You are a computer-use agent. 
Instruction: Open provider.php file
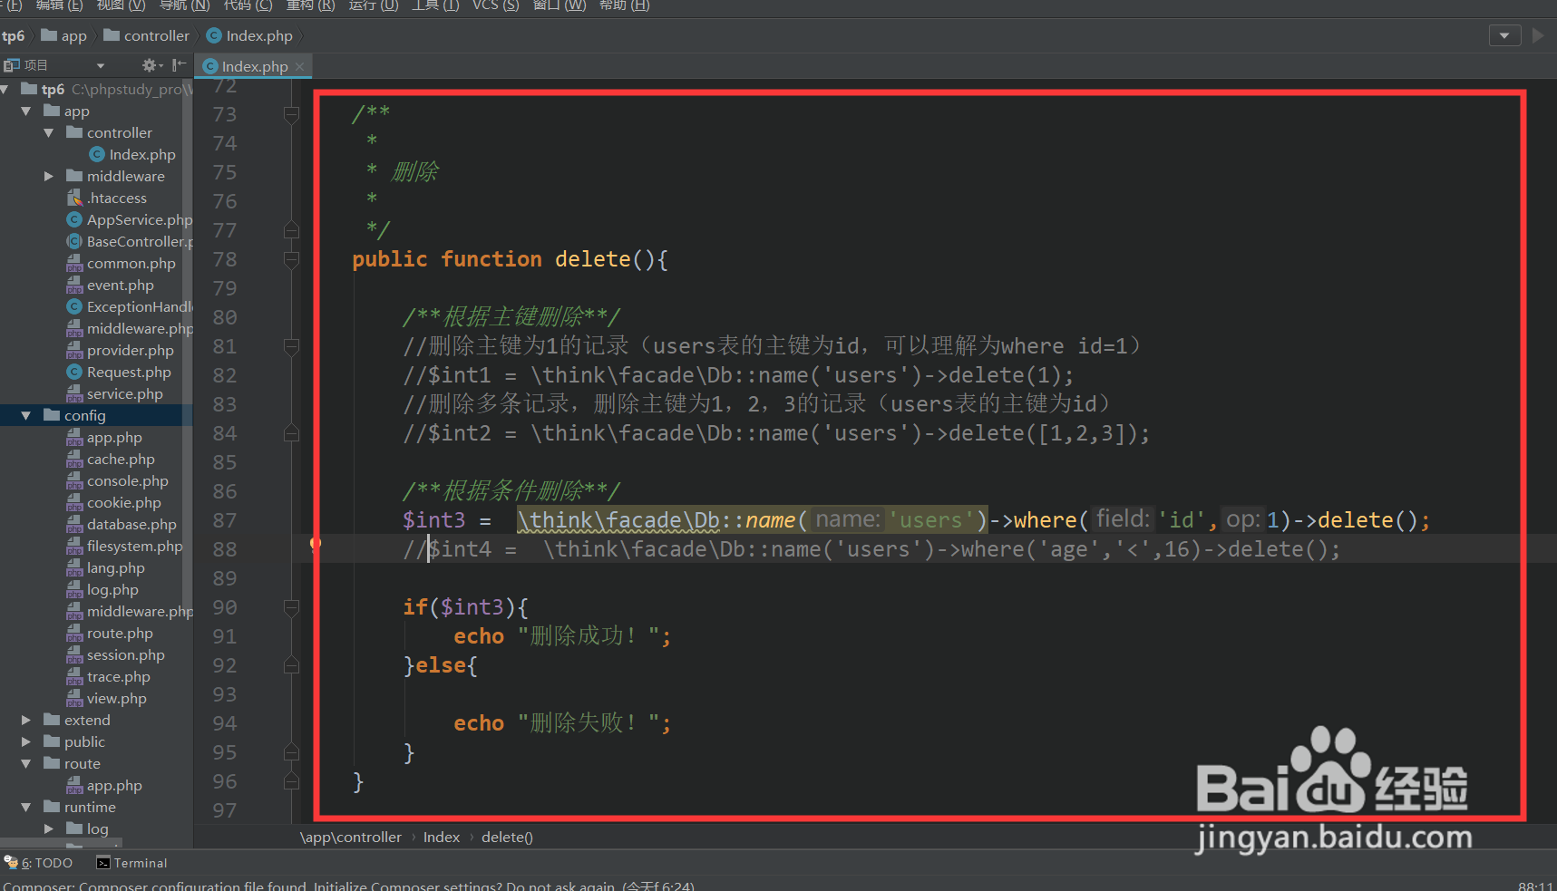tap(121, 350)
